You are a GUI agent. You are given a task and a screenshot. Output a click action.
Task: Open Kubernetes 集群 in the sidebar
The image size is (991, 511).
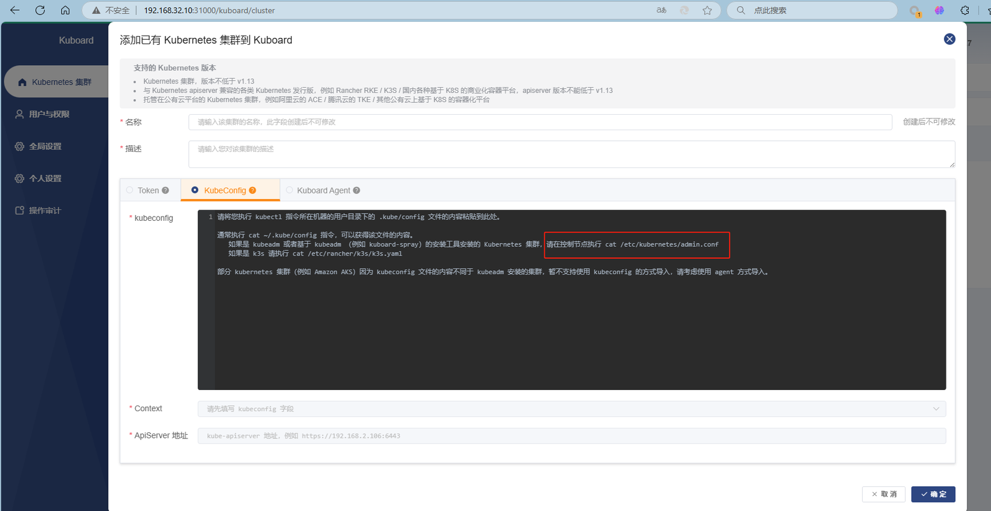(x=56, y=82)
